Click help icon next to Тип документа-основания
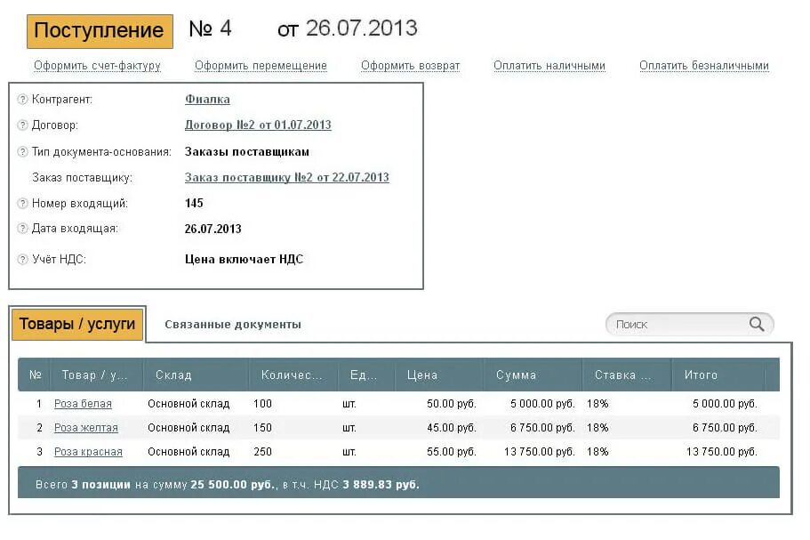The image size is (810, 540). click(22, 152)
